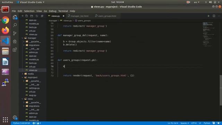Screen dimensions: 222x125
Task: Open the notifications bell in status bar
Action: [x=219, y=123]
